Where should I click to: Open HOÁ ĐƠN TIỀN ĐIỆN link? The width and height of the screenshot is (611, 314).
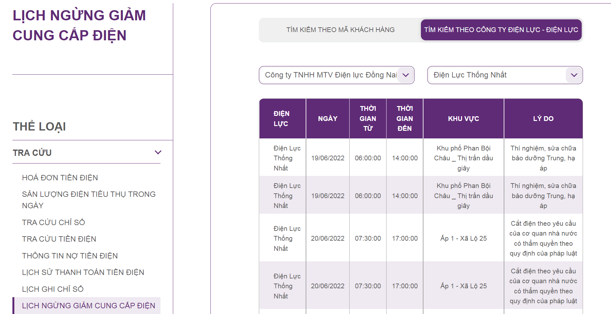(x=60, y=177)
